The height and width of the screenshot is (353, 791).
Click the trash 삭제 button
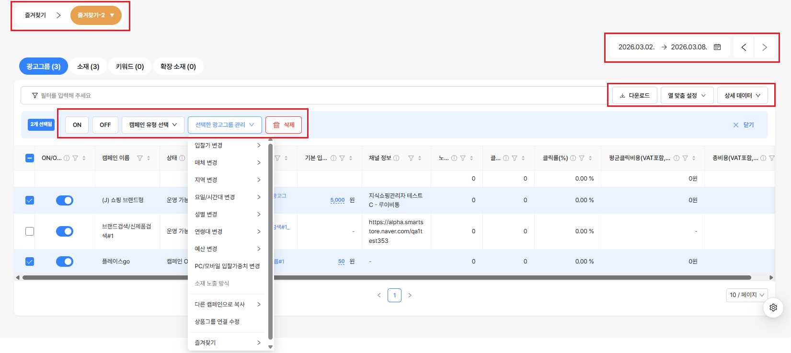coord(284,125)
